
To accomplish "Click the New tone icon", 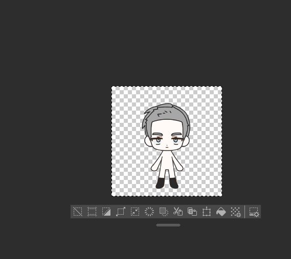I will (x=235, y=212).
